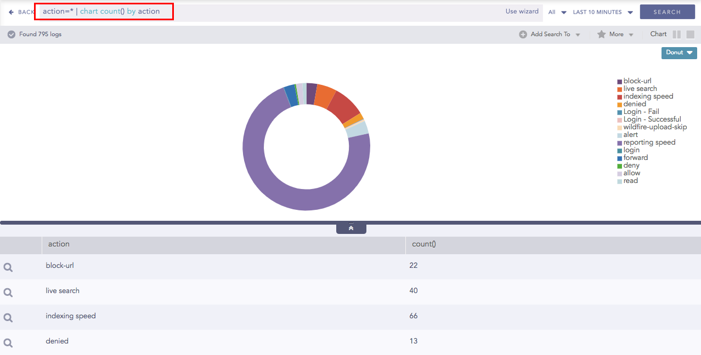Image resolution: width=701 pixels, height=355 pixels.
Task: Click the Back arrow icon
Action: (12, 12)
